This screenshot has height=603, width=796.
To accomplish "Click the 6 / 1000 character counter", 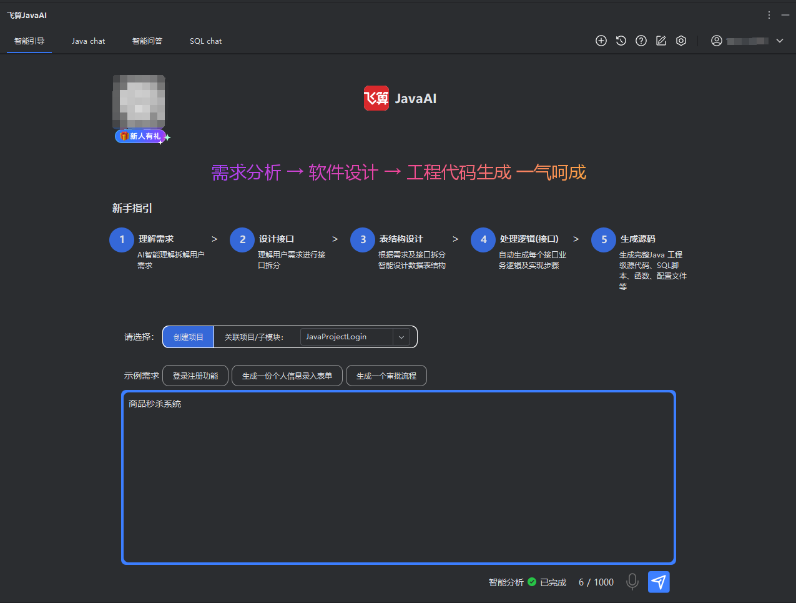I will (596, 582).
